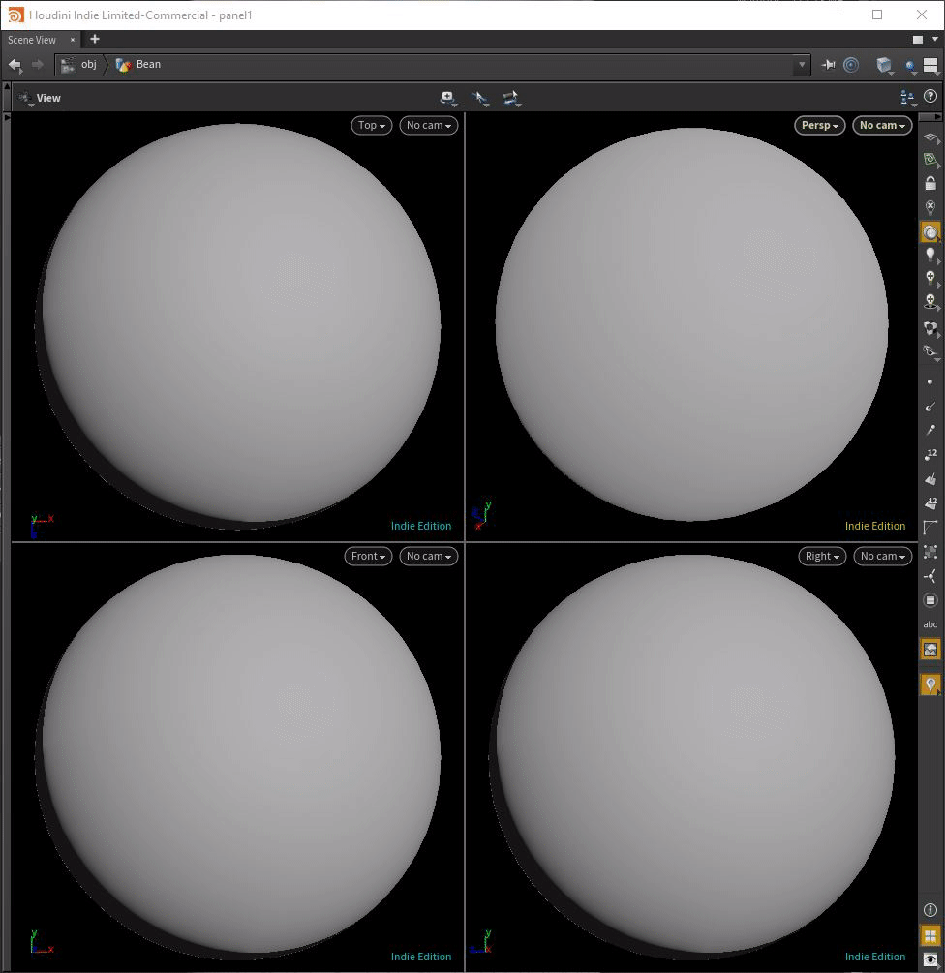
Task: Toggle the highlighted location marker icon
Action: (930, 684)
